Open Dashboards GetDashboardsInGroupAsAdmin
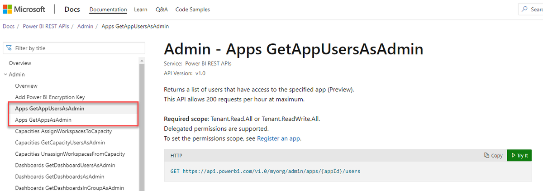The width and height of the screenshot is (543, 191). pyautogui.click(x=69, y=188)
